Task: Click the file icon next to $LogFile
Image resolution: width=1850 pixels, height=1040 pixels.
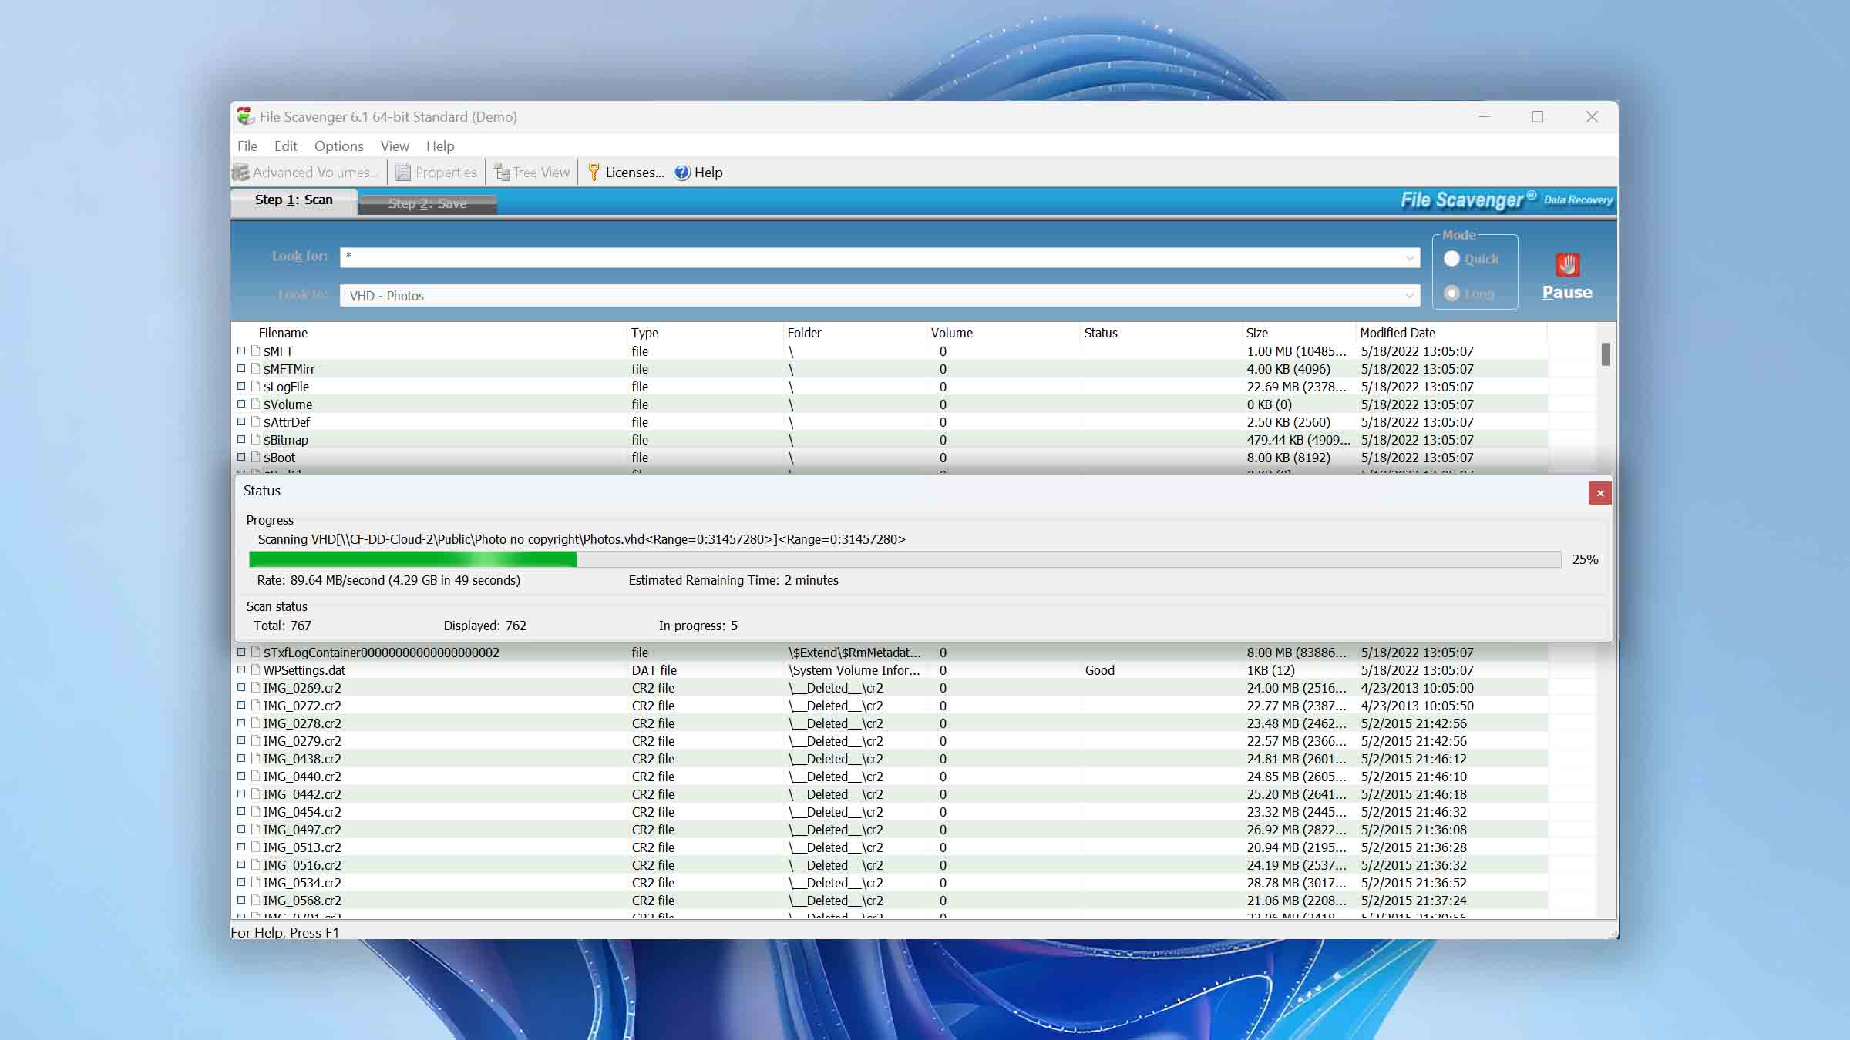Action: 255,387
